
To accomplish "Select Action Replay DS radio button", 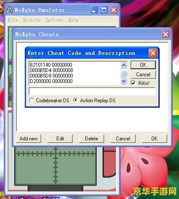I will coord(76,100).
